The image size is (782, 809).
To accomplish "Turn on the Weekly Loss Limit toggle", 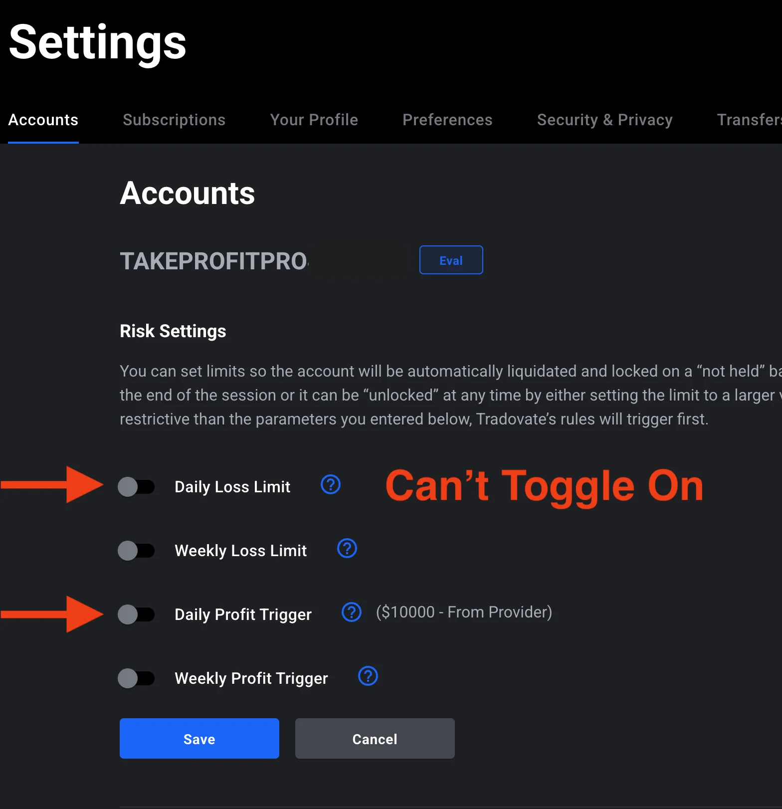I will [136, 551].
